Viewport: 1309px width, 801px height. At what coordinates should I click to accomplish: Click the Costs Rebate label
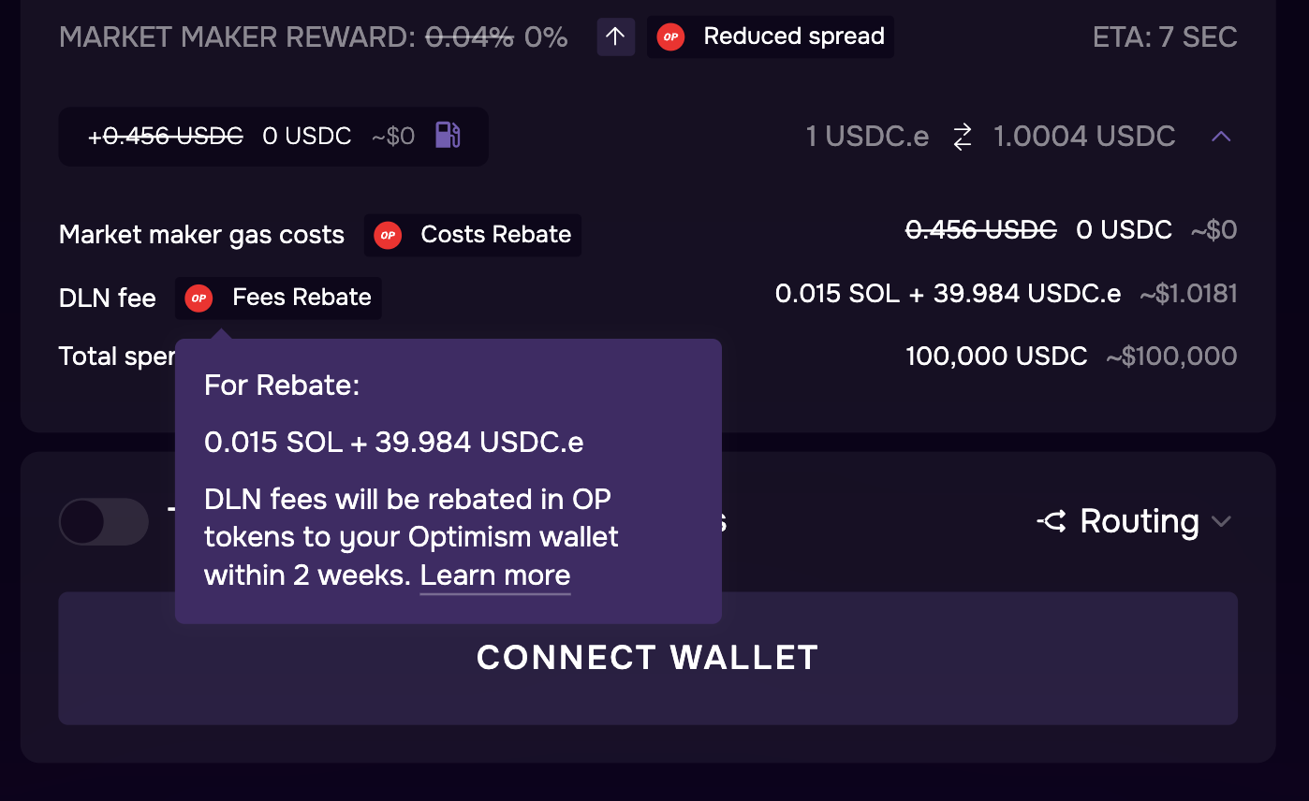[x=495, y=234]
